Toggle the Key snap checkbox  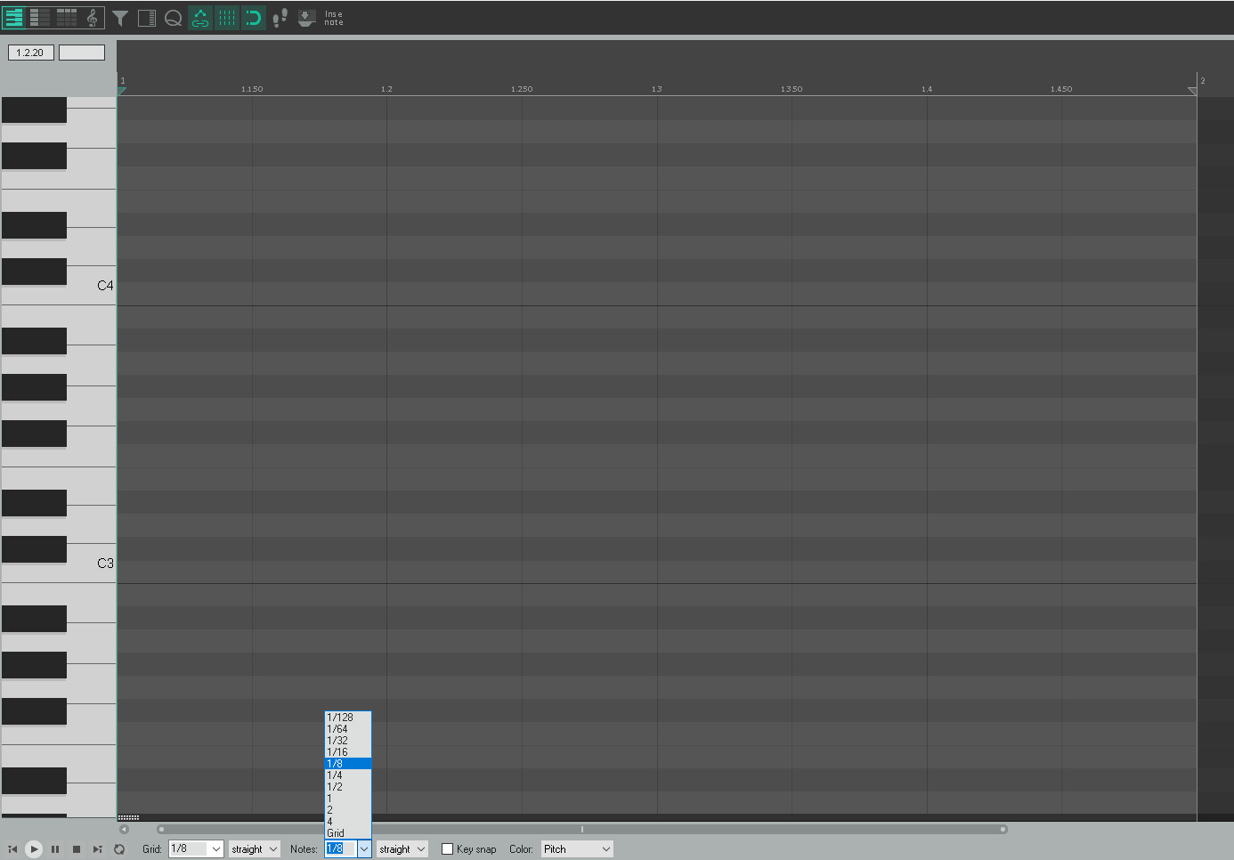click(448, 848)
